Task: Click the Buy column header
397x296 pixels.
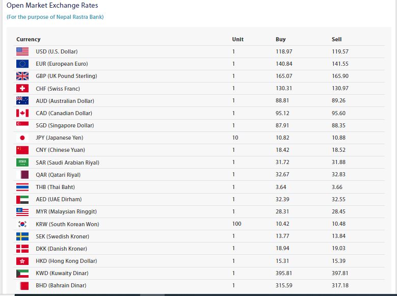Action: click(x=280, y=39)
